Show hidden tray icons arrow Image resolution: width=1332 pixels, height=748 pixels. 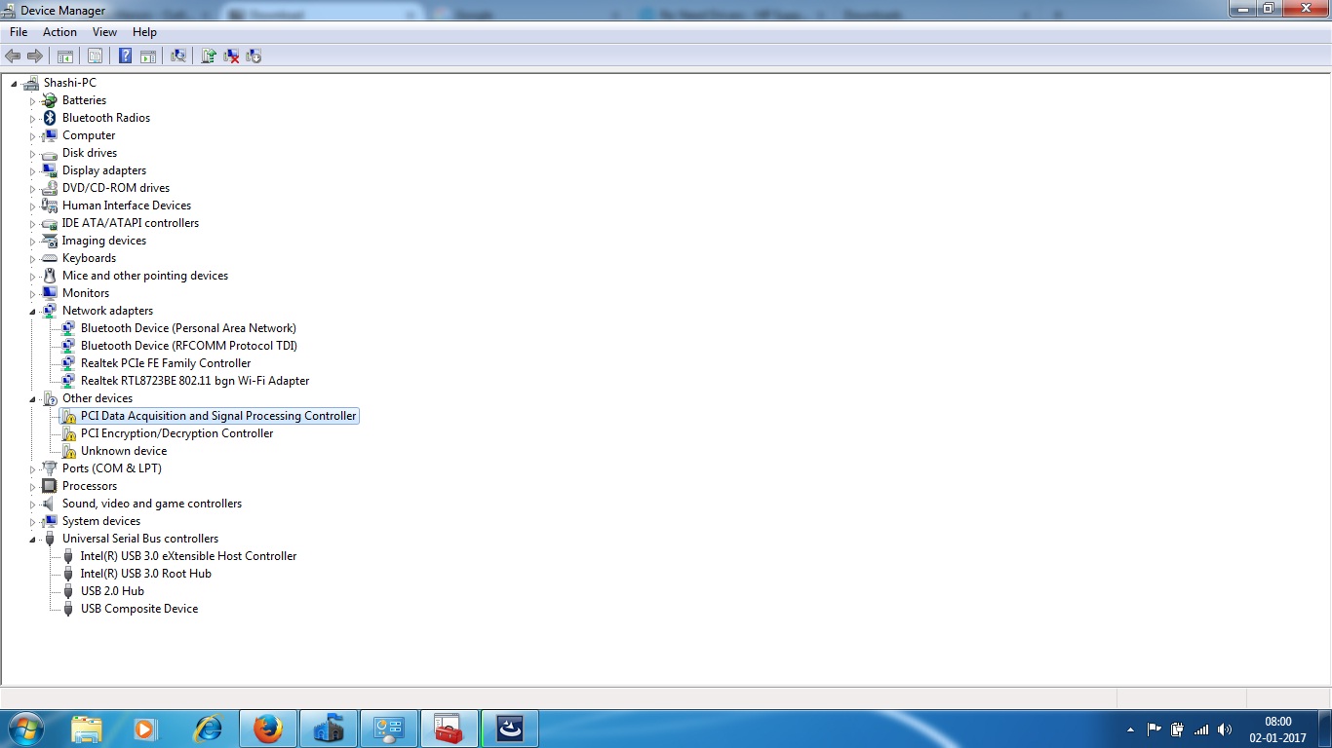click(1130, 729)
